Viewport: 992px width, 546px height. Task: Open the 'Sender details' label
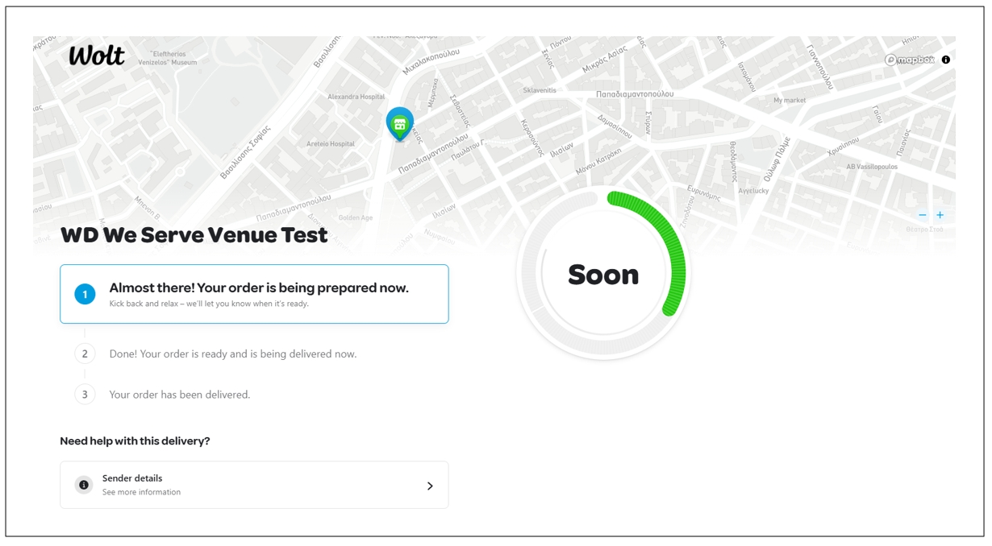click(132, 478)
